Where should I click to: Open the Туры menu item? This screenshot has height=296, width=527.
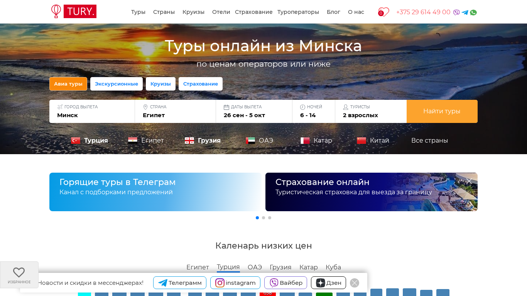pyautogui.click(x=138, y=12)
